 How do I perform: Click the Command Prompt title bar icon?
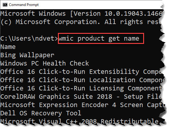pyautogui.click(x=5, y=5)
